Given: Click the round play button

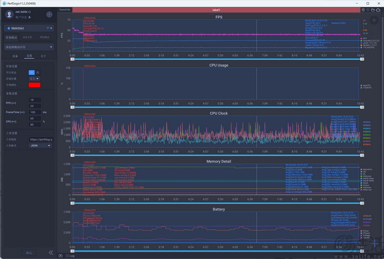Looking at the screenshot, I should point(374,20).
